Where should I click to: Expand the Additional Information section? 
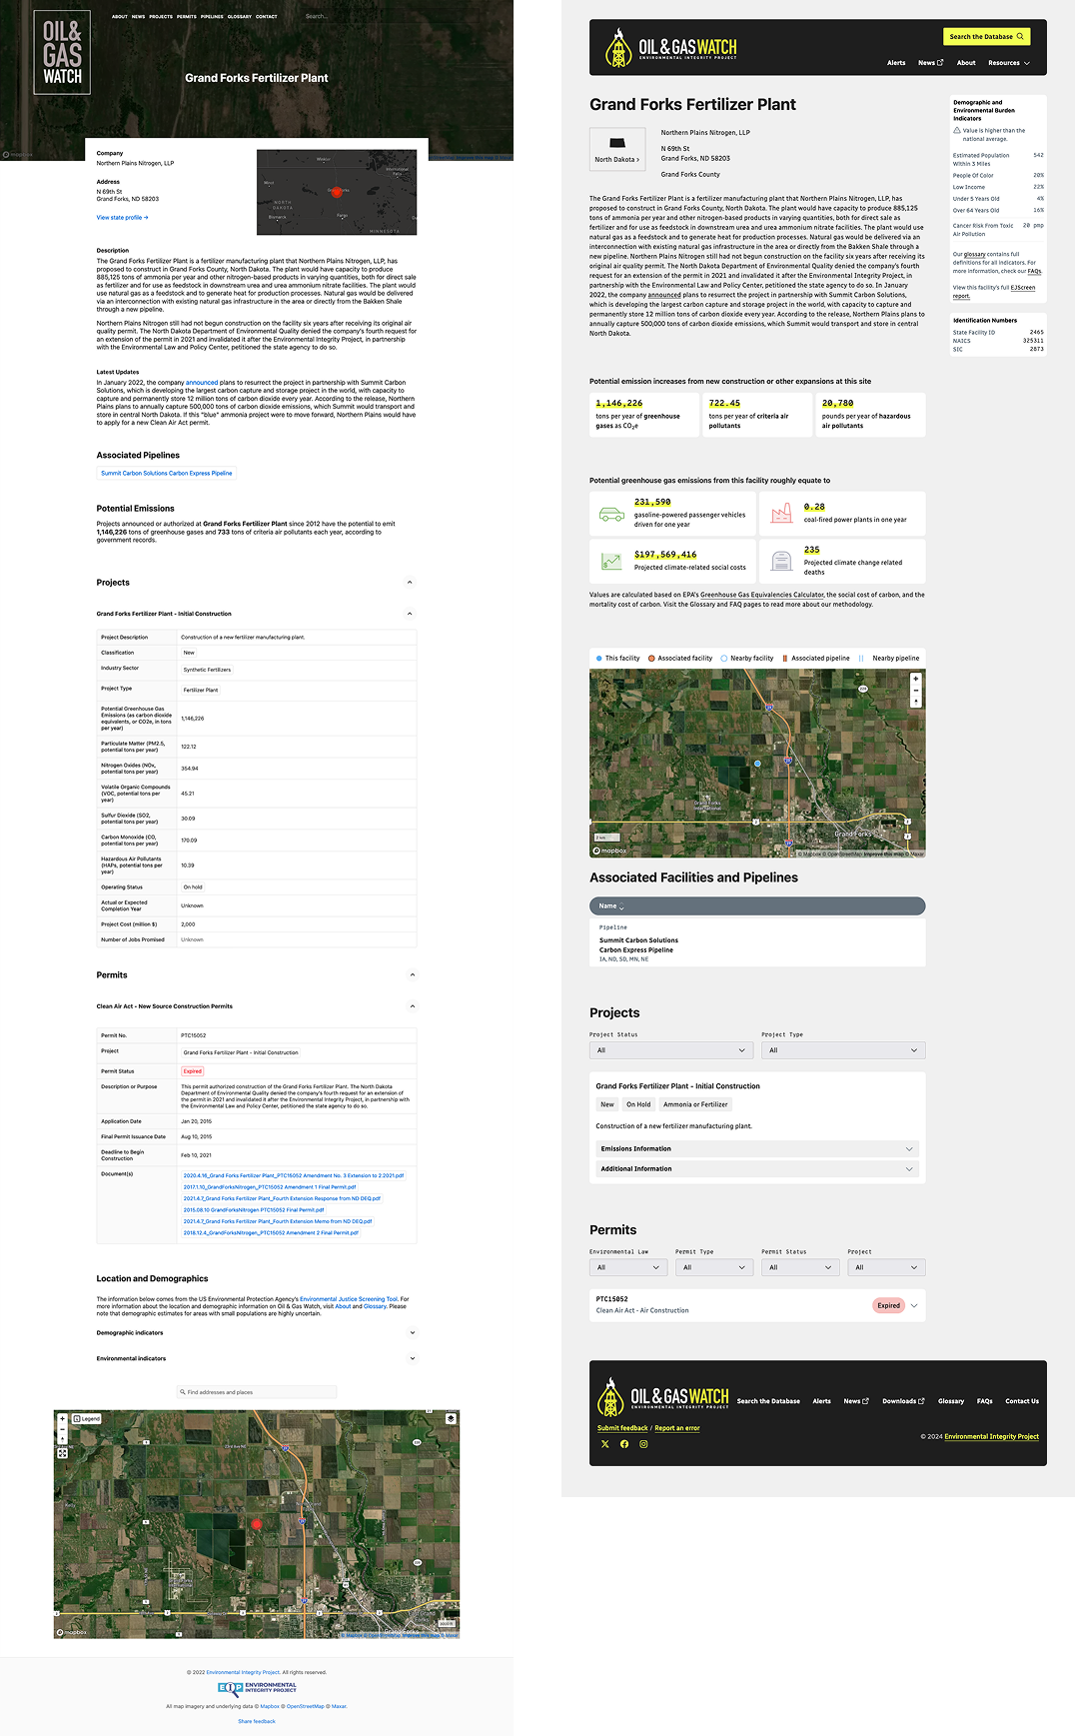click(x=756, y=1169)
